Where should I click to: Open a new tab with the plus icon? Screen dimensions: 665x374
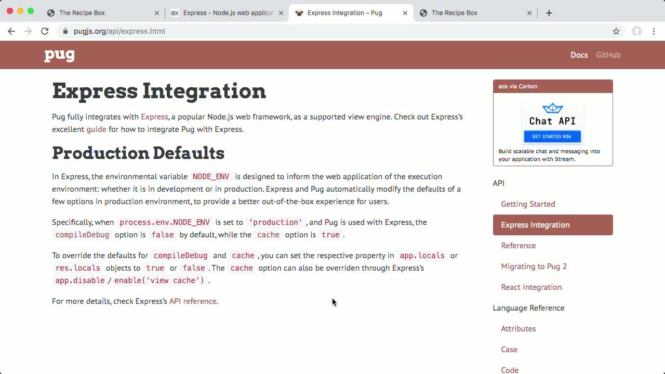549,12
